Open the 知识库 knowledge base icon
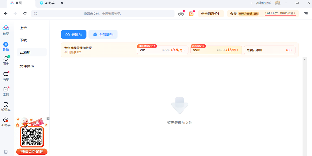This screenshot has height=156, width=312. [x=6, y=107]
